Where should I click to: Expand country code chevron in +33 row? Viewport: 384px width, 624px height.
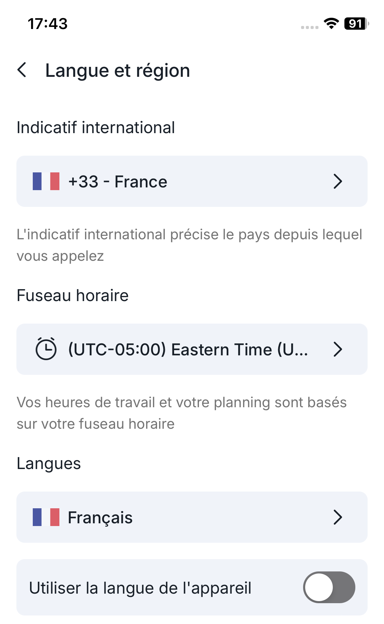pos(338,181)
